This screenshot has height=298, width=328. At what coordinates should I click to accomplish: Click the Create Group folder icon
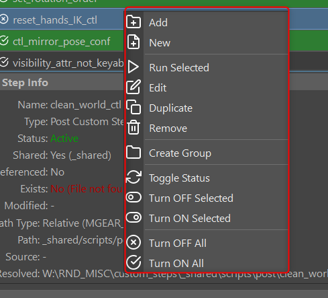[133, 152]
